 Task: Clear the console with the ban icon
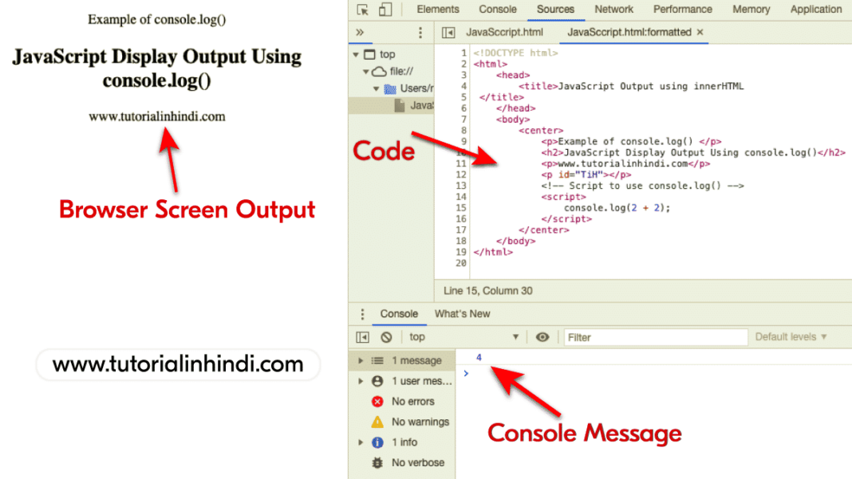click(x=386, y=337)
